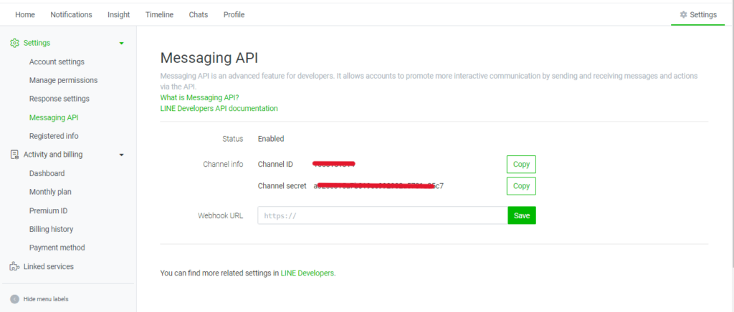Open the LINE Developers link at bottom
This screenshot has height=312, width=734.
coord(308,273)
